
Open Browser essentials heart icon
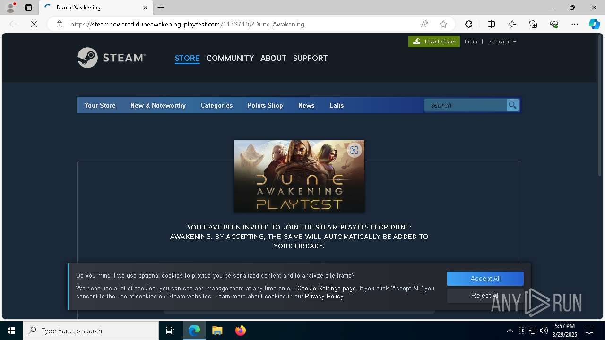click(x=554, y=24)
